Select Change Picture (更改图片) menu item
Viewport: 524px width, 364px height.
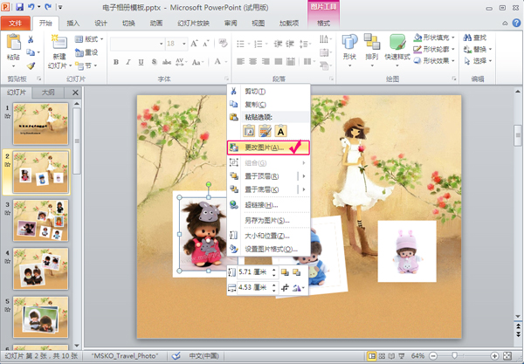(x=268, y=148)
